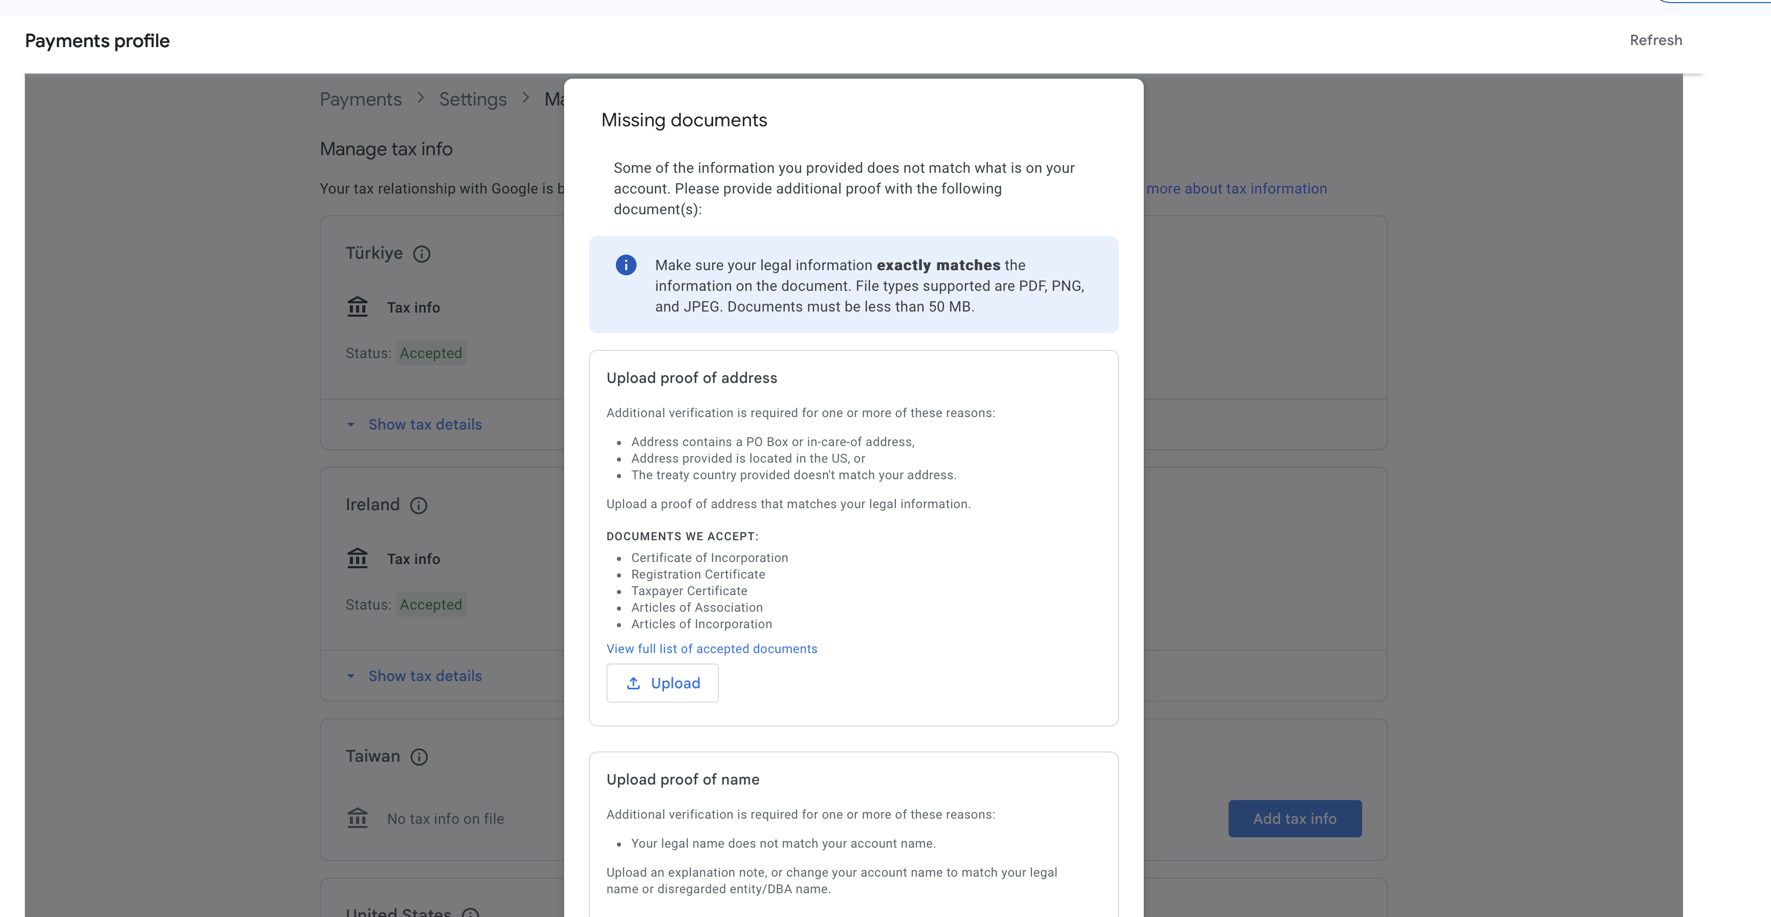This screenshot has width=1771, height=917.
Task: Click the Articles of Incorporation list item
Action: click(701, 624)
